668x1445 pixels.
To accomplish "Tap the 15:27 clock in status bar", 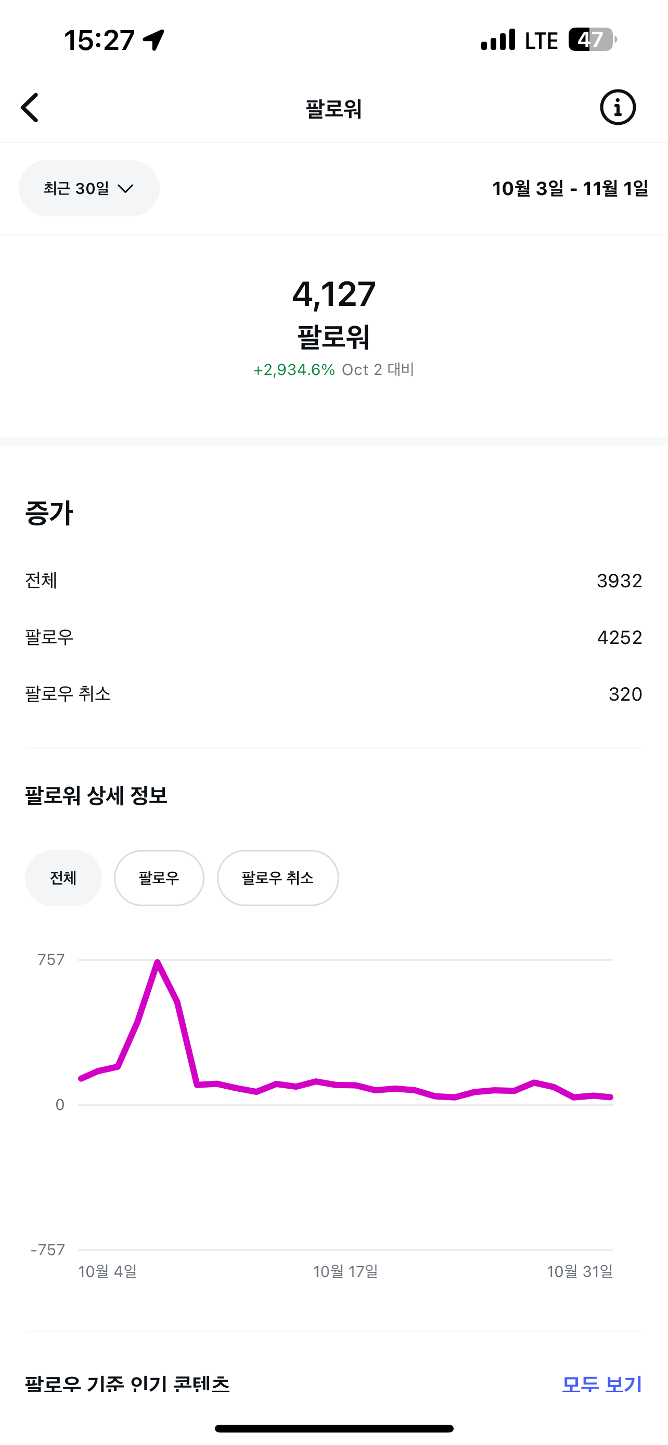I will 99,41.
